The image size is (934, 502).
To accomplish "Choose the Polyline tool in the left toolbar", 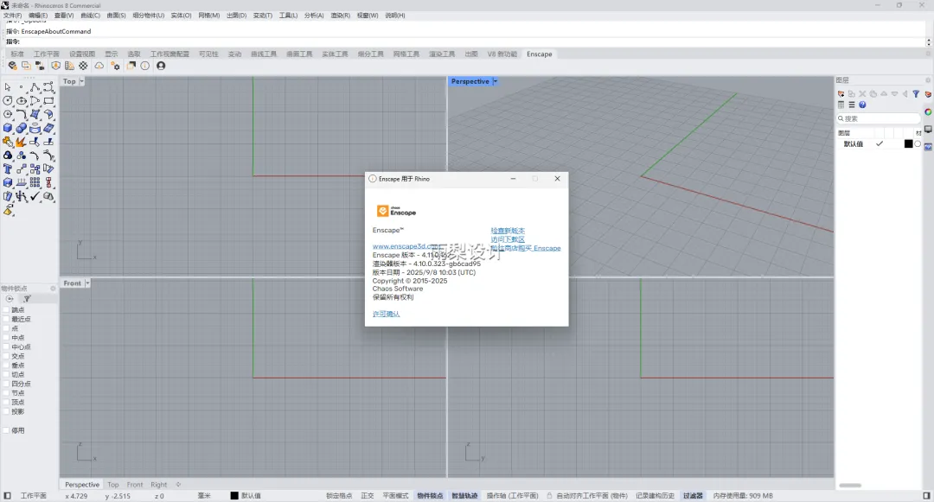I will click(35, 87).
